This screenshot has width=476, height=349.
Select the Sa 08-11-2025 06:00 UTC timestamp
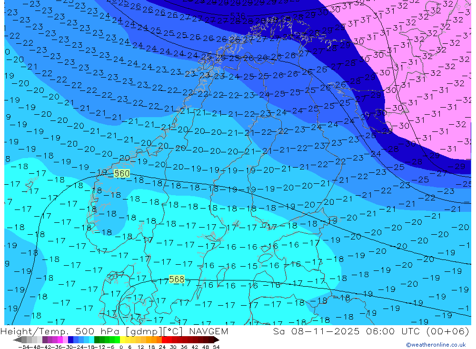371,331
